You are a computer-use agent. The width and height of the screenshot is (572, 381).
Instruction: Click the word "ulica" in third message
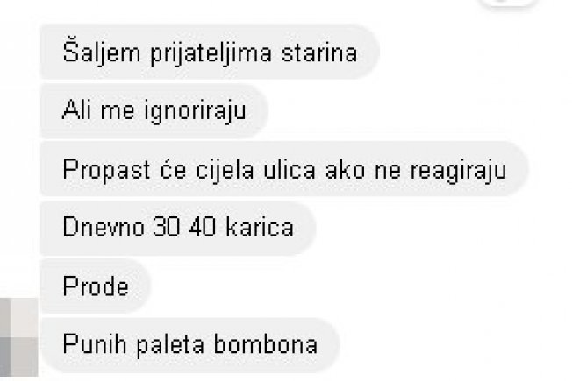[x=290, y=169]
